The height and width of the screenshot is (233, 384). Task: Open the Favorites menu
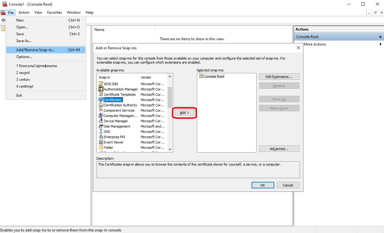coord(54,12)
